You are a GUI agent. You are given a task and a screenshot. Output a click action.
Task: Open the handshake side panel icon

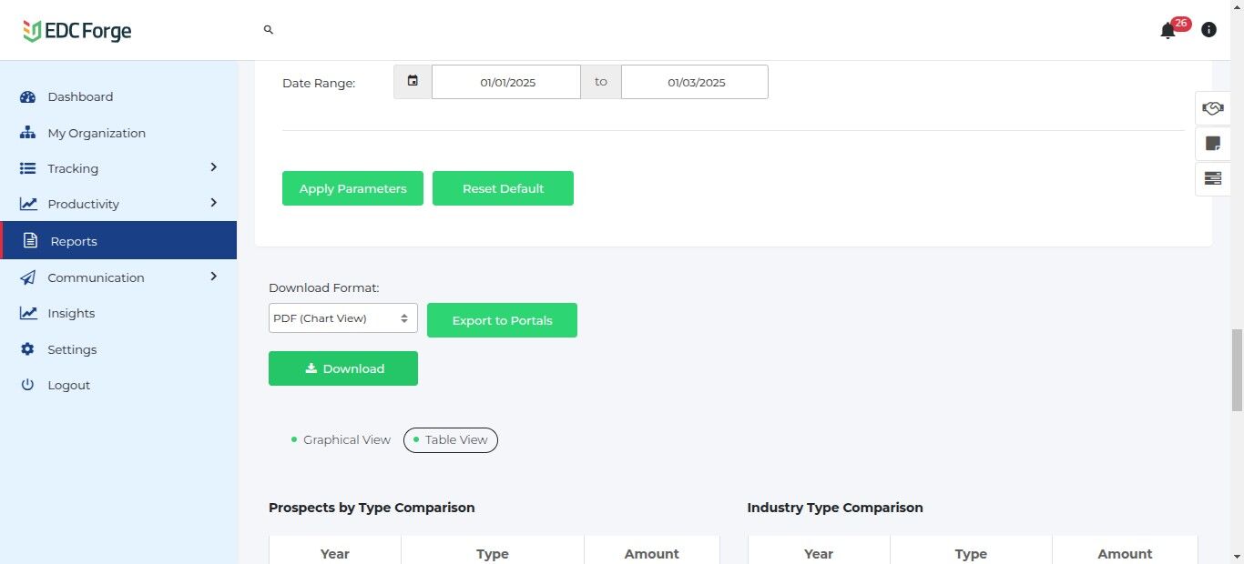click(x=1212, y=108)
